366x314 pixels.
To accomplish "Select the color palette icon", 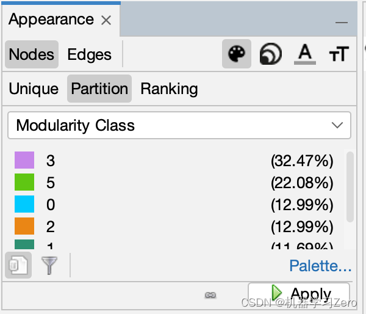I will (236, 54).
